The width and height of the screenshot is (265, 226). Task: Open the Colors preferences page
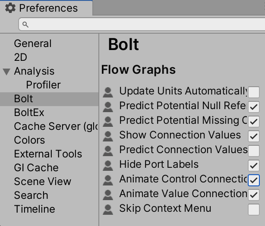coord(29,140)
